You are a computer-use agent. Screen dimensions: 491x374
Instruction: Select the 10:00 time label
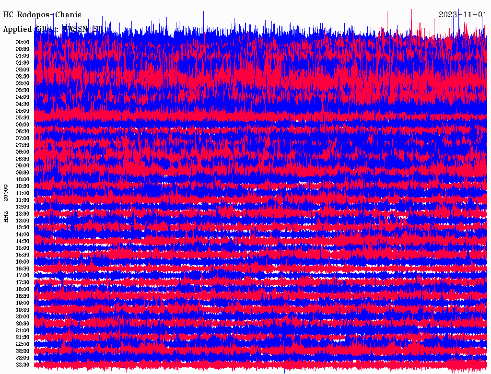[22, 179]
